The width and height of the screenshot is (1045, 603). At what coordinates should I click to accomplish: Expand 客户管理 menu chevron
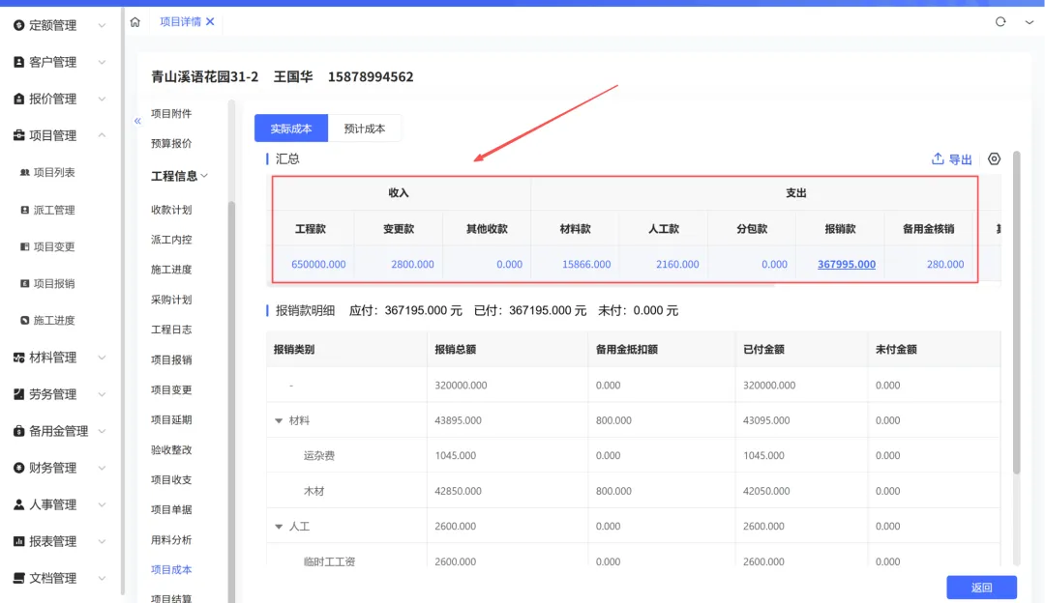(x=102, y=62)
